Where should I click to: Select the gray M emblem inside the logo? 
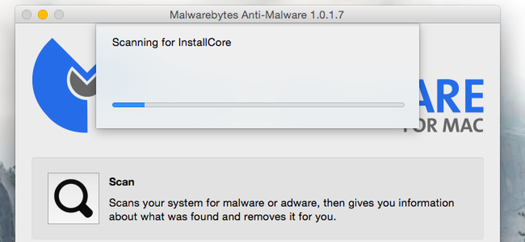pos(83,82)
